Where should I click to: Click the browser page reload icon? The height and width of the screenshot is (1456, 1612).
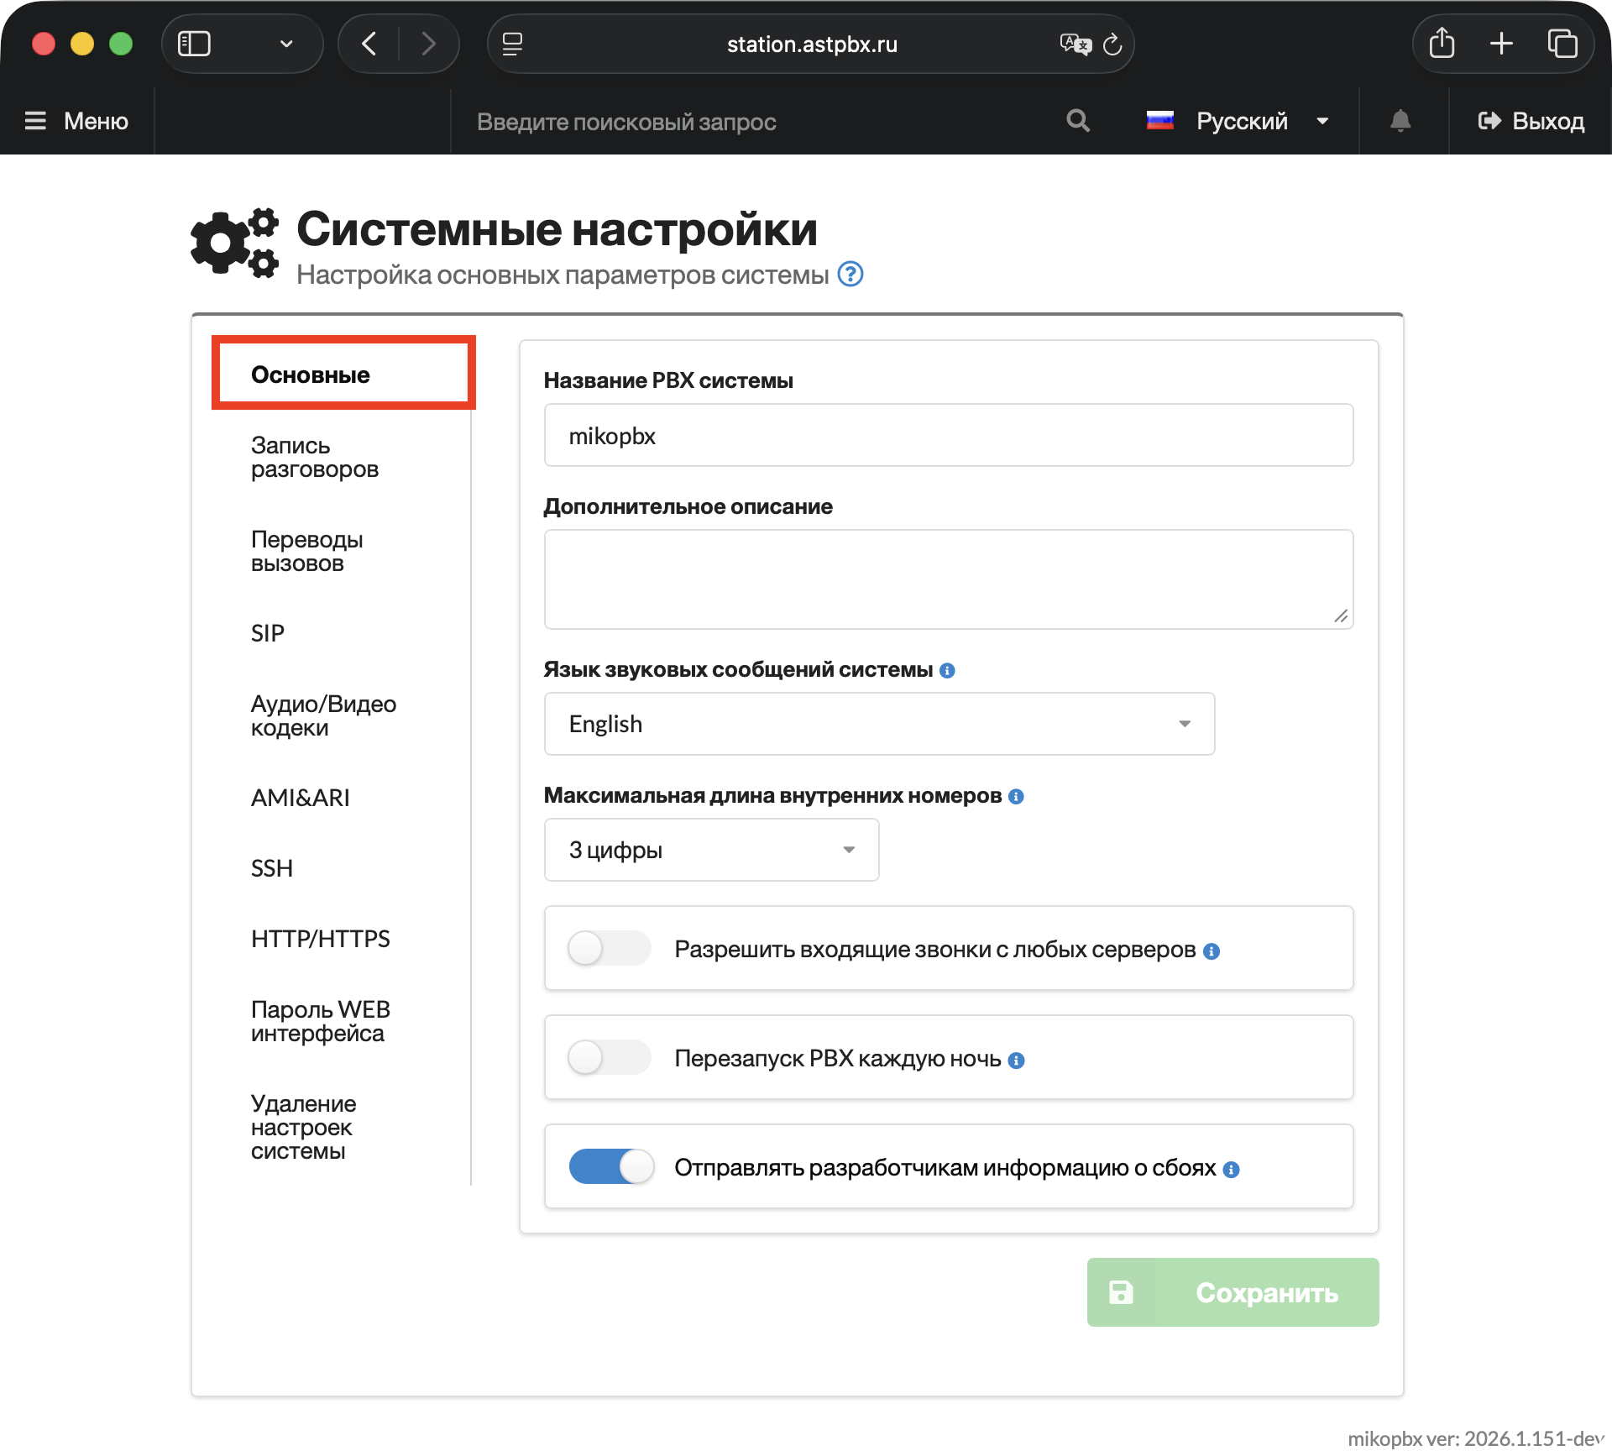pos(1112,45)
